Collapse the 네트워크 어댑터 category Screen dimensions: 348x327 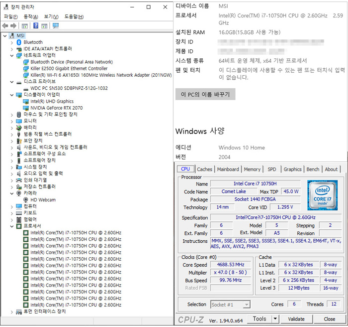(x=12, y=55)
